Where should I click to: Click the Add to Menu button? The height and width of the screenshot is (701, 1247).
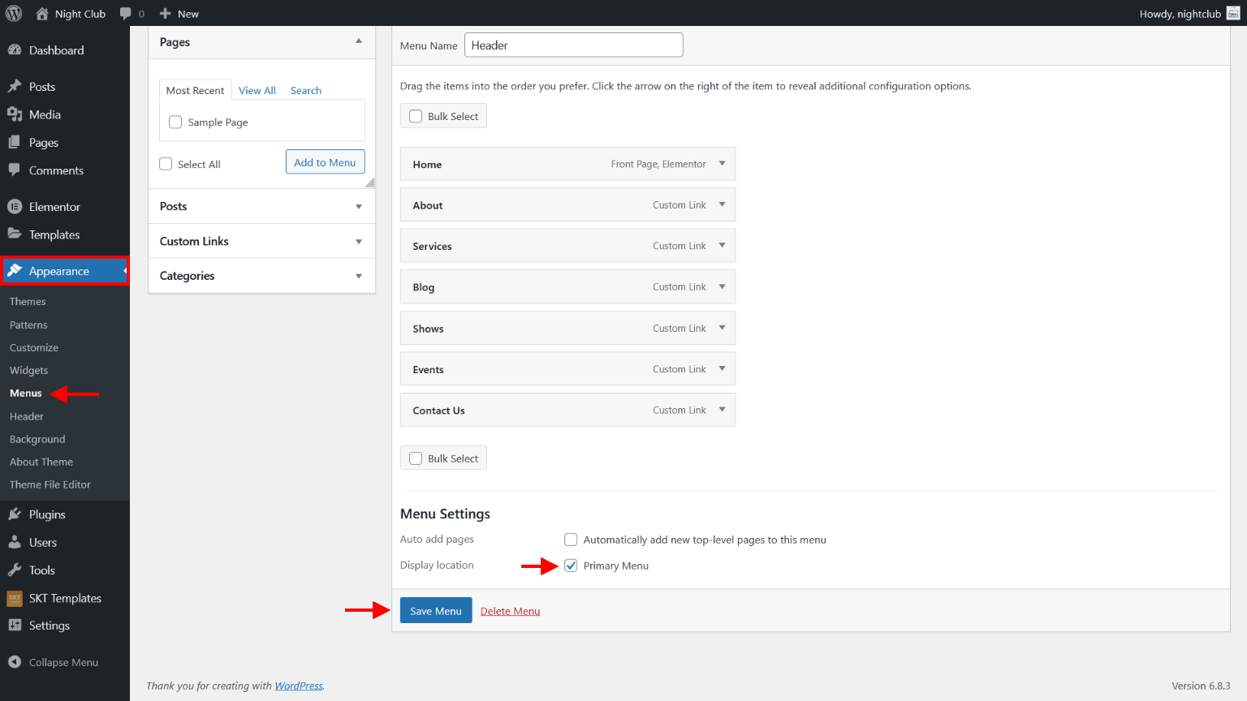[x=325, y=162]
